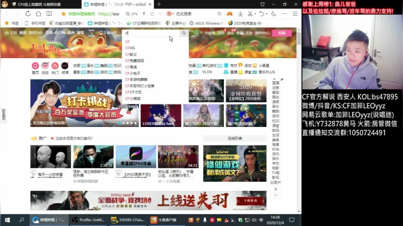The width and height of the screenshot is (403, 226).
Task: Click the pink 首页 home circle icon
Action: click(35, 66)
